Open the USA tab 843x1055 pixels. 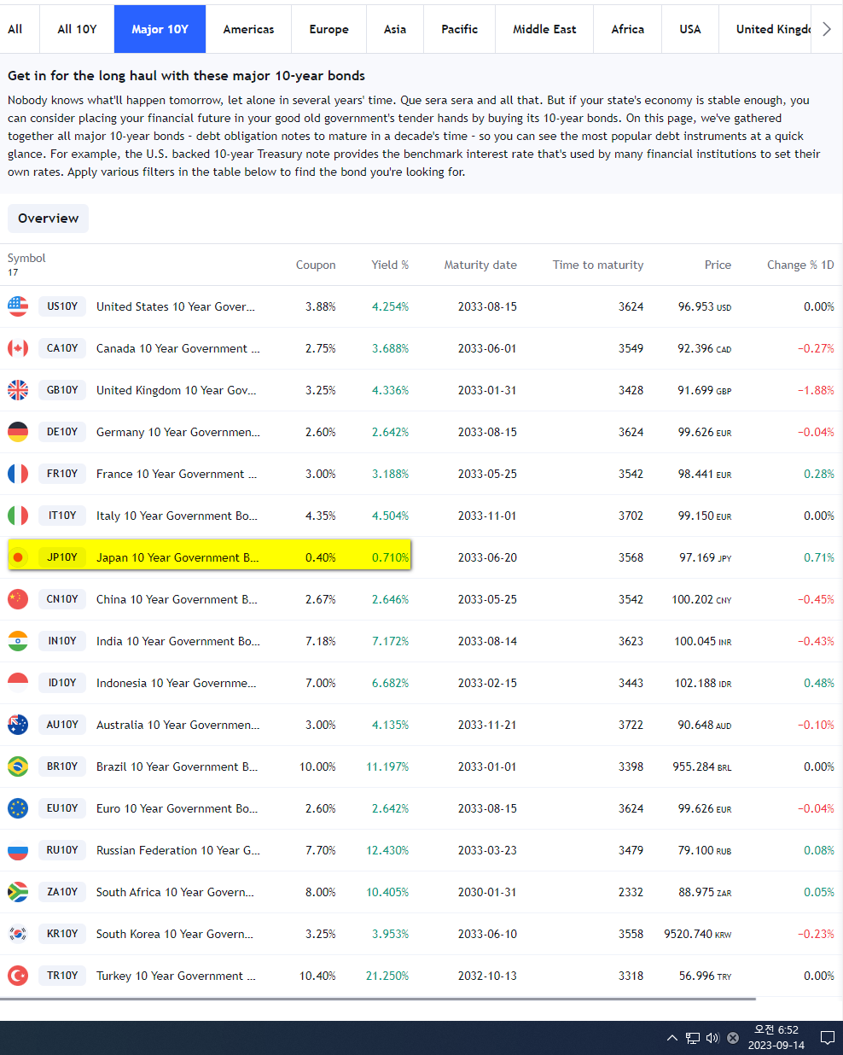pos(690,29)
